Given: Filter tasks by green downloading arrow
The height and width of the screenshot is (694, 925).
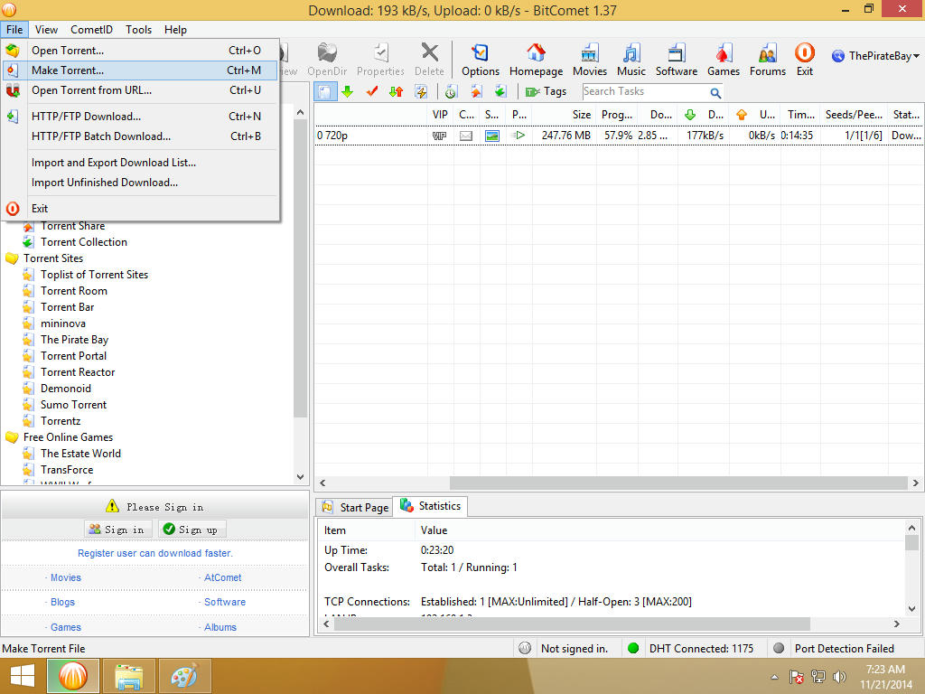Looking at the screenshot, I should (x=348, y=91).
